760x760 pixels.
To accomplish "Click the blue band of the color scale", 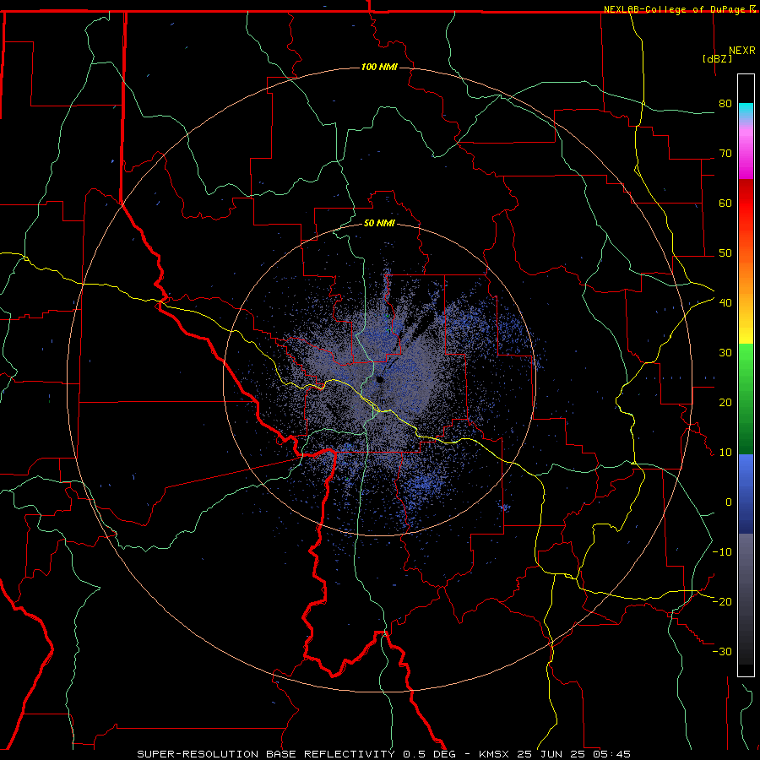I will (746, 494).
